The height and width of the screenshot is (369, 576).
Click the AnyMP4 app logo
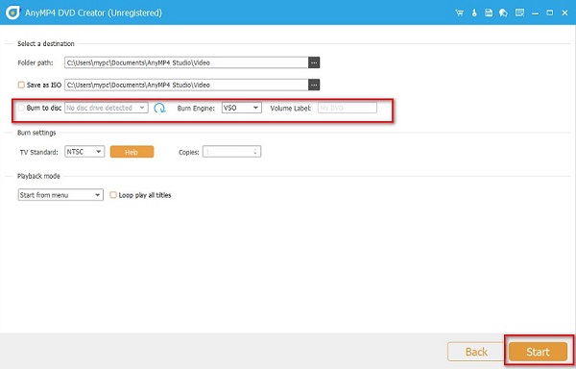tap(12, 12)
